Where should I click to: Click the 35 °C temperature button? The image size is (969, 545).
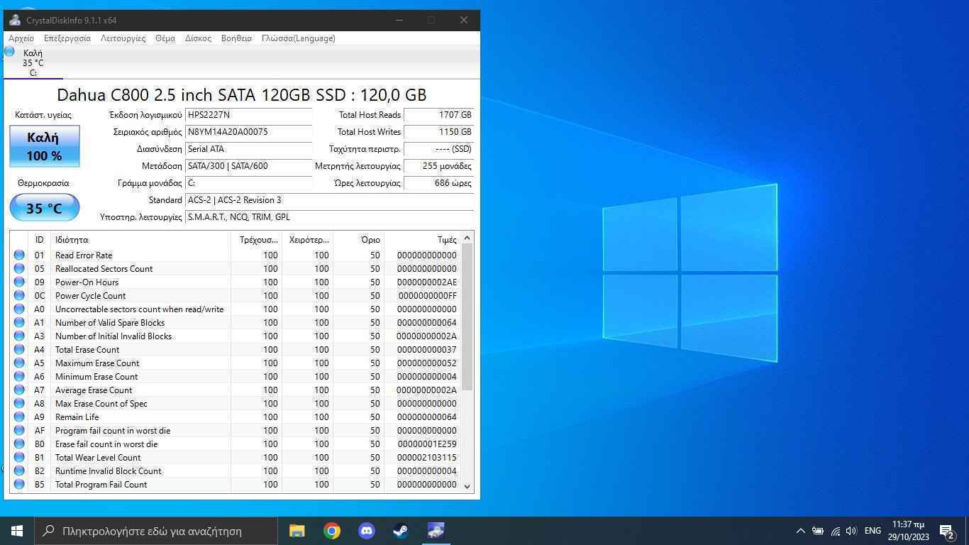click(44, 208)
